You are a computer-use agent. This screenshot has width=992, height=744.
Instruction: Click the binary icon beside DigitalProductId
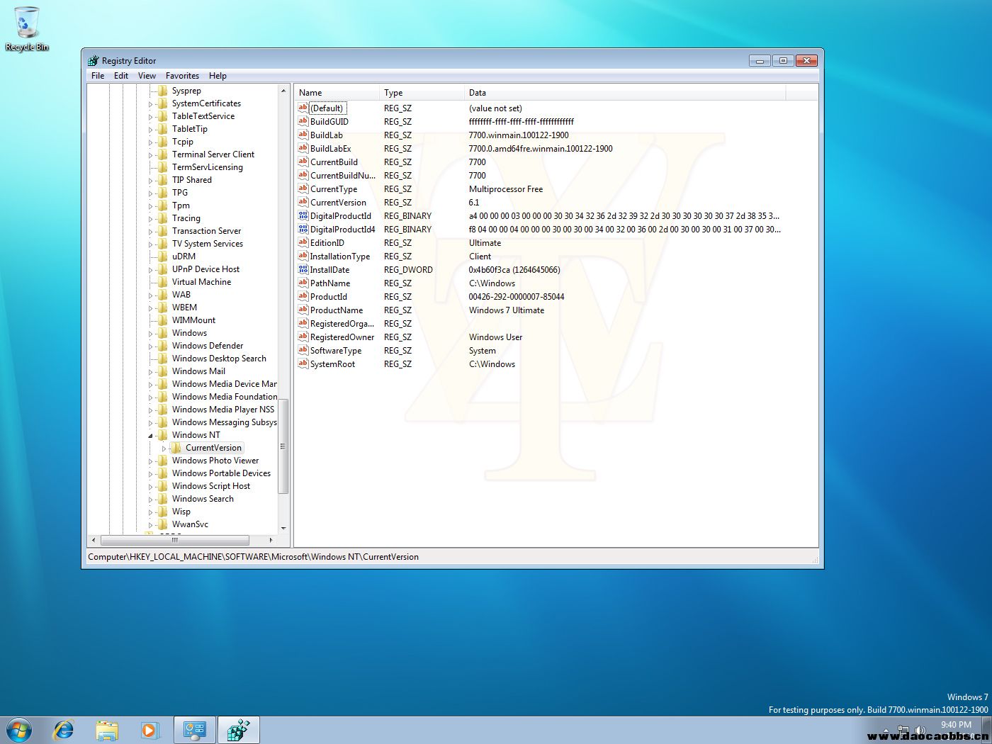tap(303, 216)
